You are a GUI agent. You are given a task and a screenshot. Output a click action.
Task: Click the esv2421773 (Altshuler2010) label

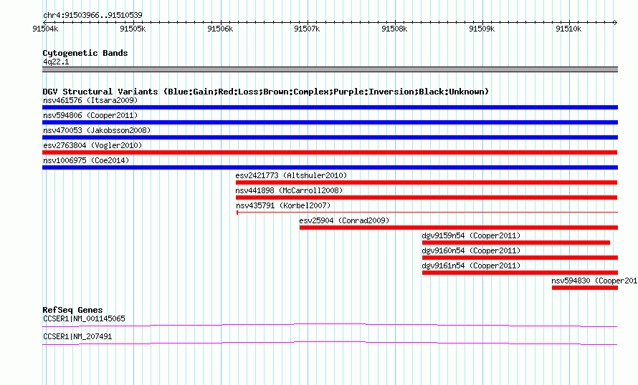[x=291, y=175]
